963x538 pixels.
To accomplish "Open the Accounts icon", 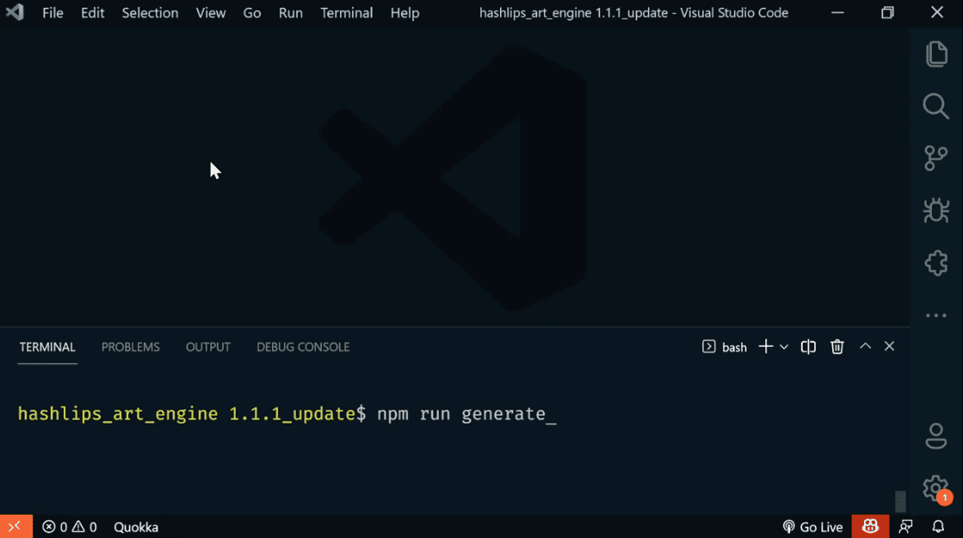I will pyautogui.click(x=936, y=436).
